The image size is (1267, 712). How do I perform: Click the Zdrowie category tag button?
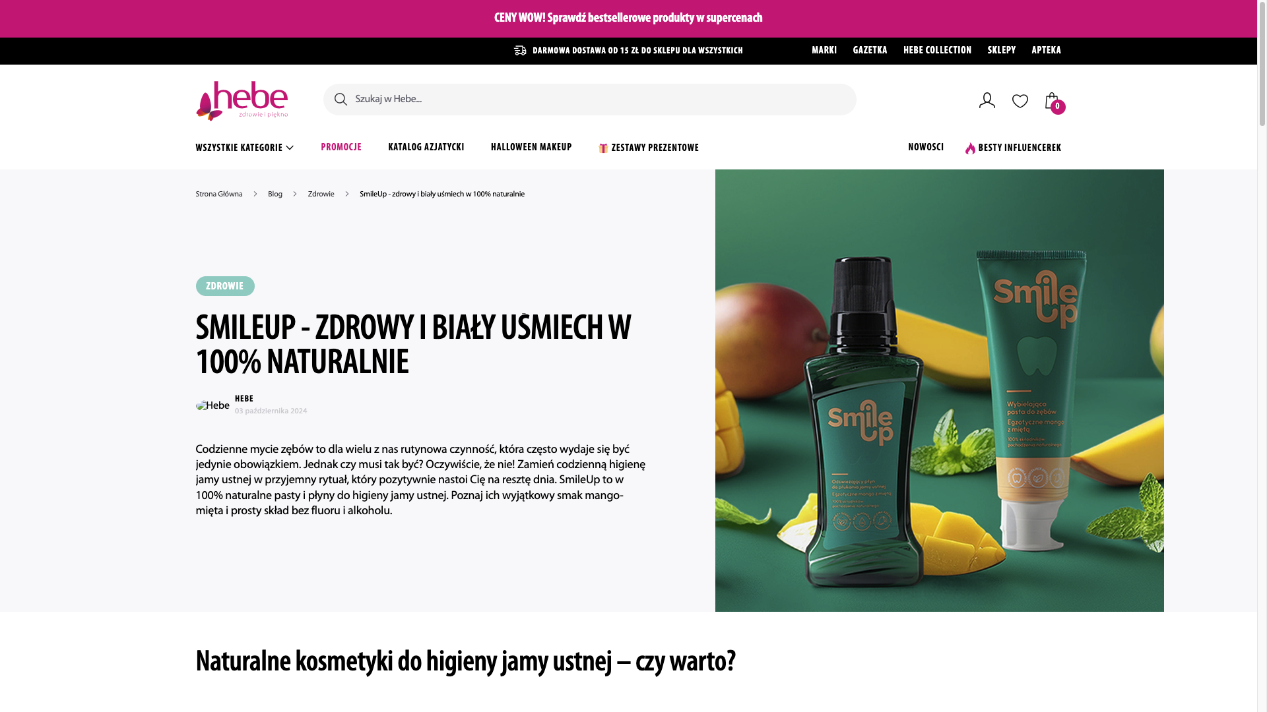[x=225, y=286]
